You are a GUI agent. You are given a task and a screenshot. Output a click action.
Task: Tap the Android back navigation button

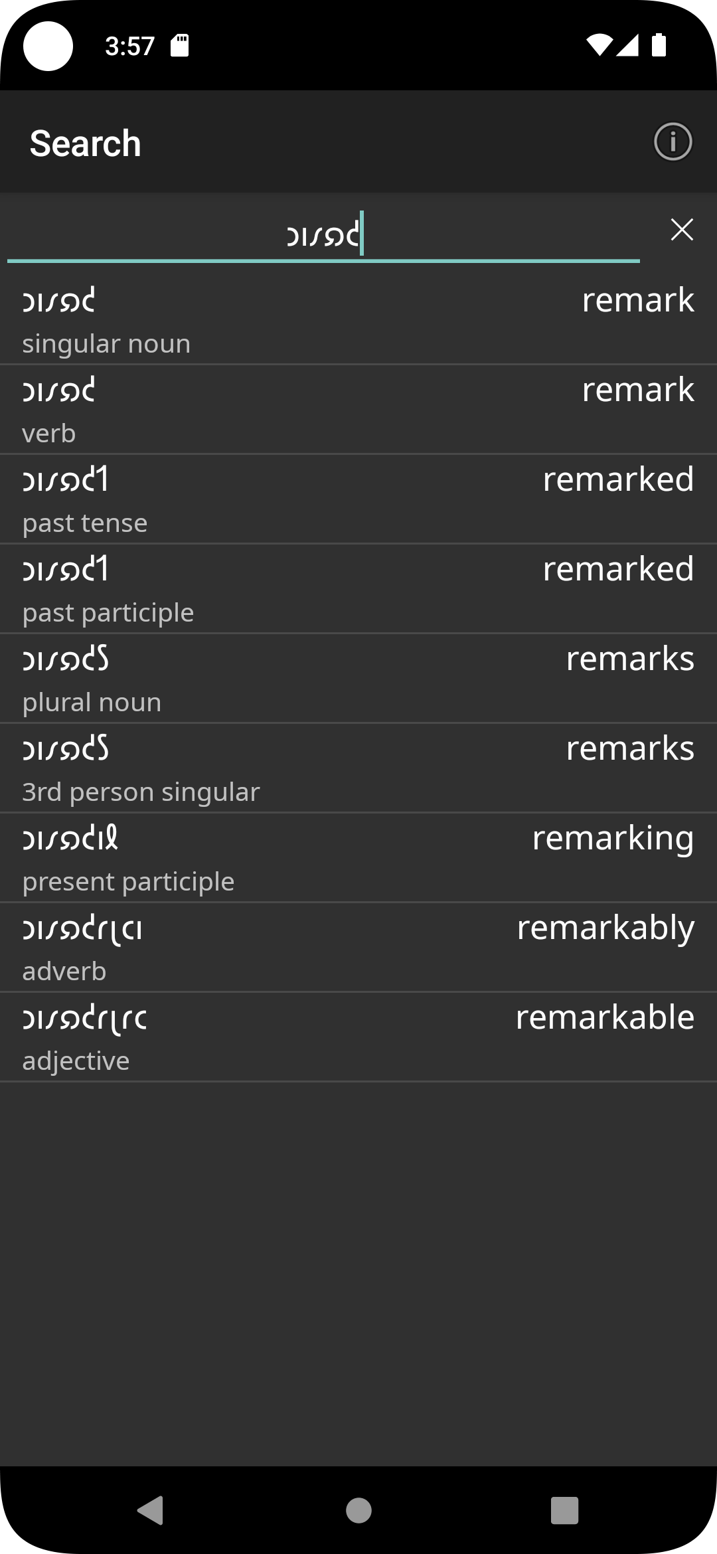(x=151, y=1510)
